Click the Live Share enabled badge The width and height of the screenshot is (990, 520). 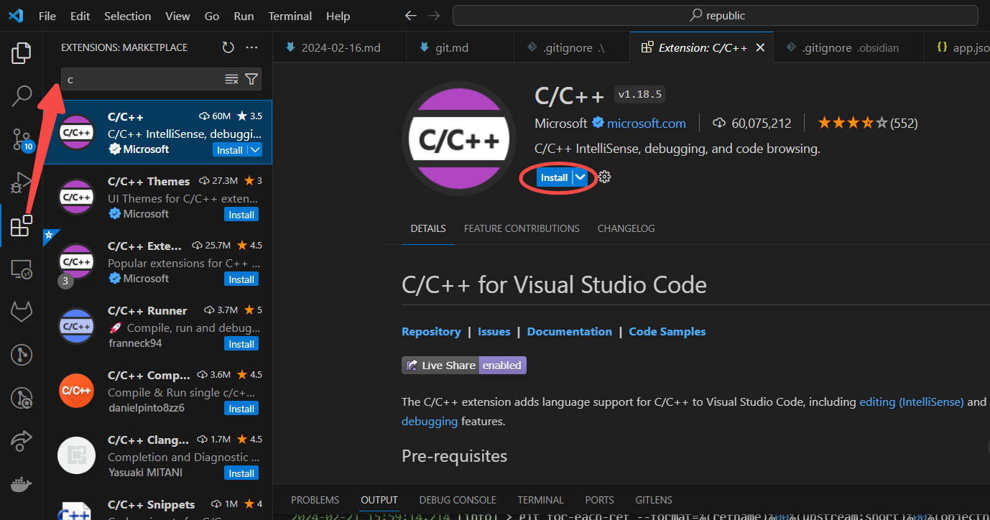pyautogui.click(x=464, y=365)
